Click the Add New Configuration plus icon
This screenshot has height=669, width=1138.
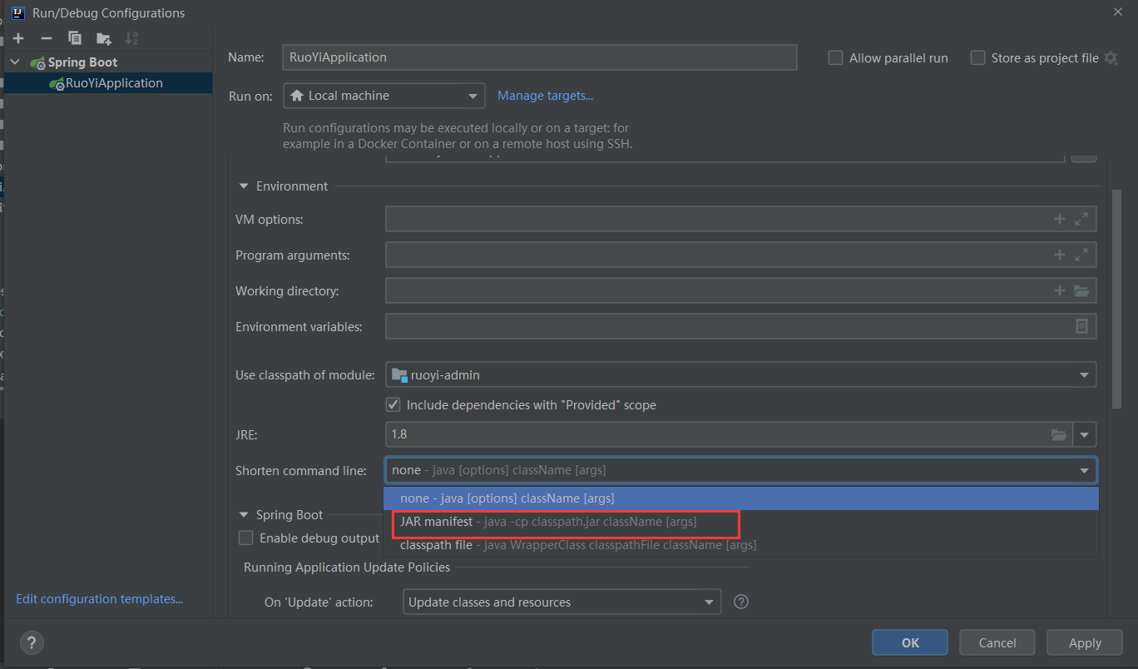pos(18,38)
